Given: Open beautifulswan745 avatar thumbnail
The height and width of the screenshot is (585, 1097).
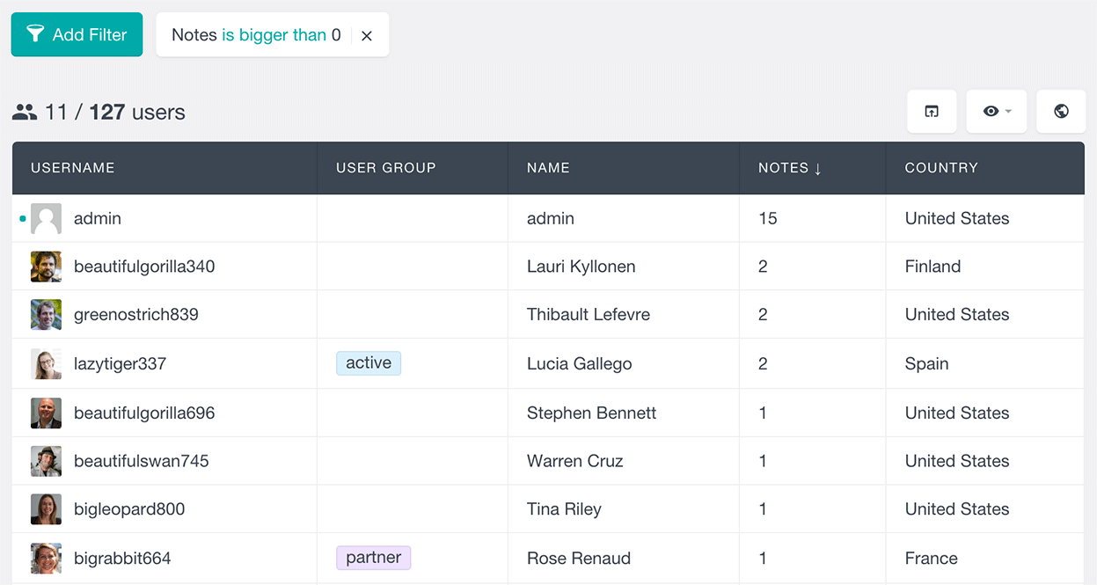Looking at the screenshot, I should (x=46, y=461).
